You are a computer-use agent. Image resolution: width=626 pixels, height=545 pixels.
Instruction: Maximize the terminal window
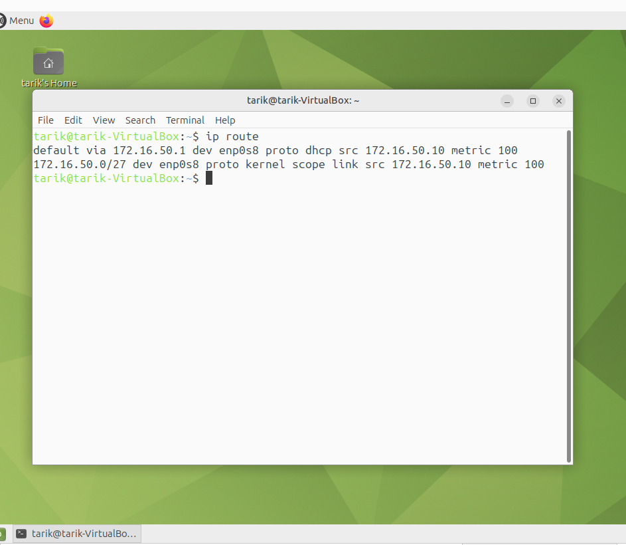[x=533, y=101]
